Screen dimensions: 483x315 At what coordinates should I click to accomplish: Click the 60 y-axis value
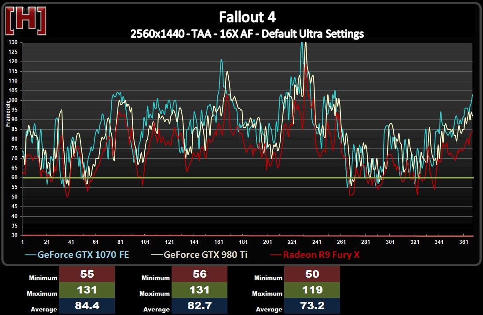[x=15, y=177]
